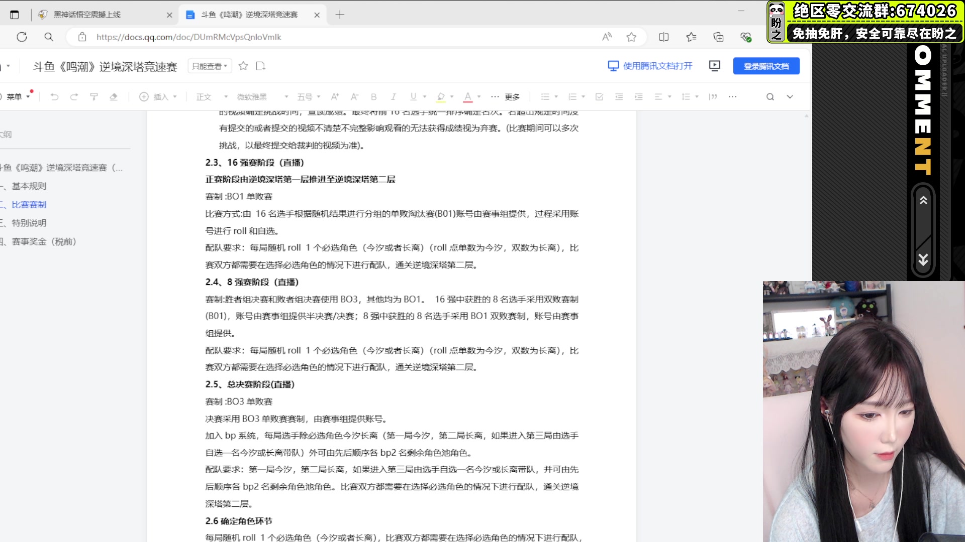Go to outline item 比赛赛制
Viewport: 965px width, 542px height.
click(x=29, y=205)
